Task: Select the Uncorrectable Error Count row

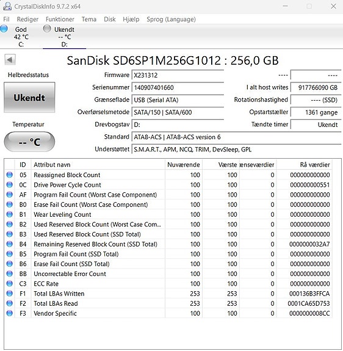Action: (x=168, y=273)
